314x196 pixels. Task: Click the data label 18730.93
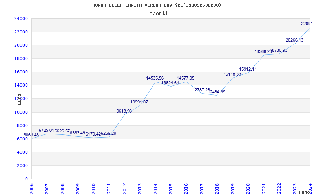[x=279, y=51]
